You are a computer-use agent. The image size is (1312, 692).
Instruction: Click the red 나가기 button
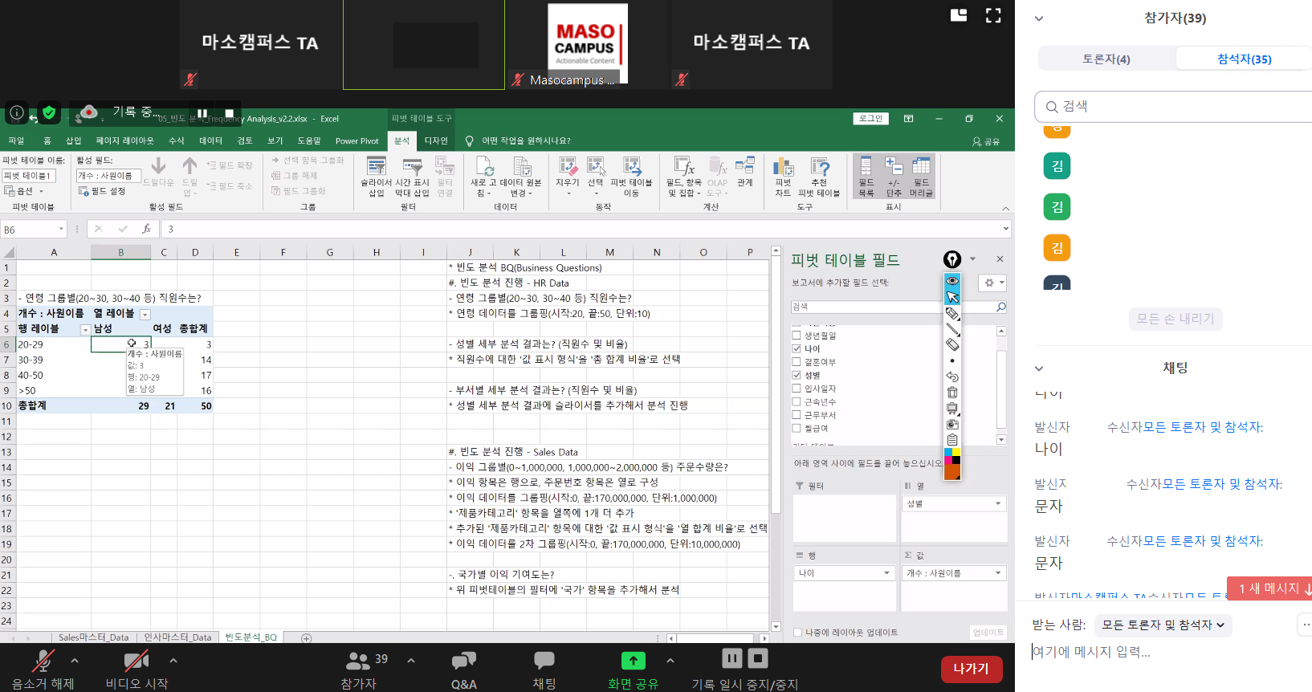click(x=971, y=669)
